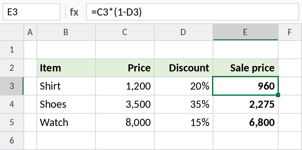The width and height of the screenshot is (302, 150).
Task: Select the sale price cell 2,275
Action: click(246, 104)
